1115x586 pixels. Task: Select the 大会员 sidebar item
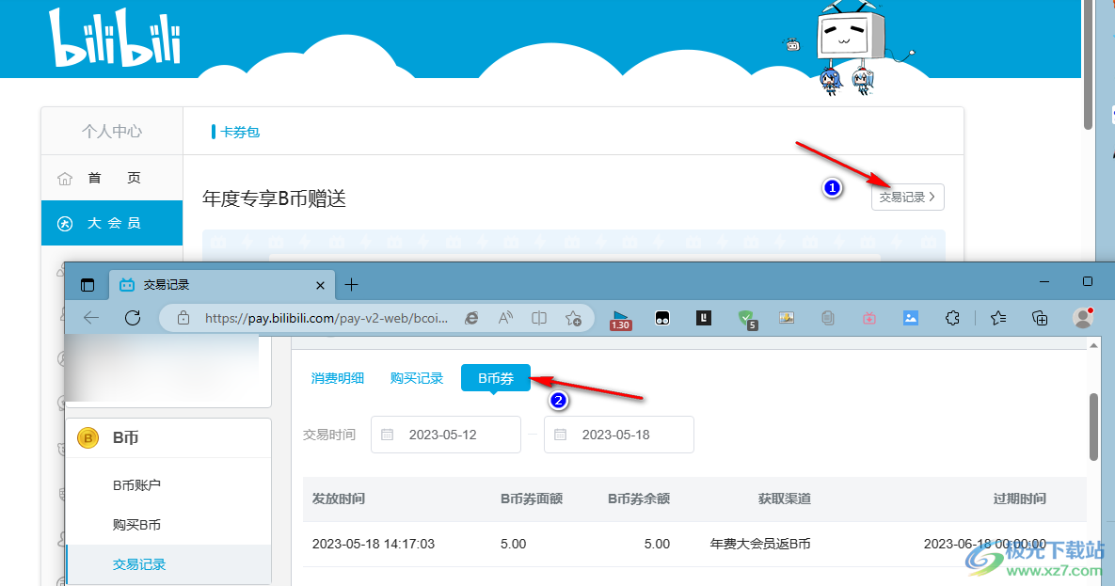(112, 223)
